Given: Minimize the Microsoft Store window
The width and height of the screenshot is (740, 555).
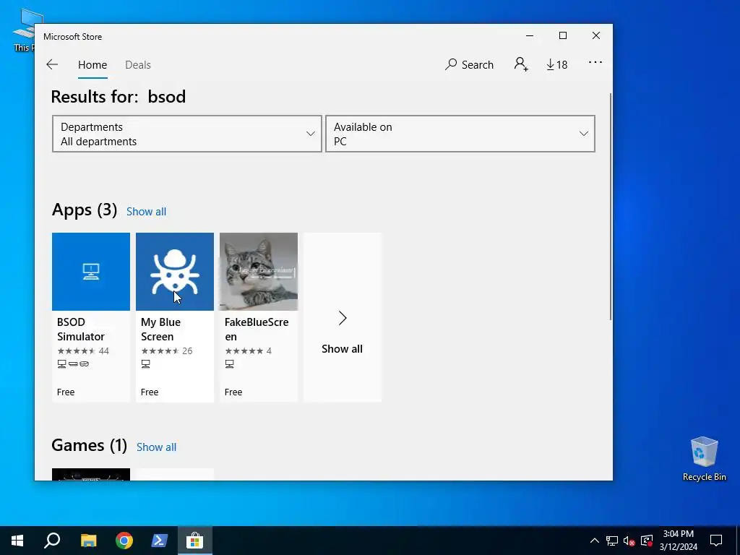Looking at the screenshot, I should (530, 36).
